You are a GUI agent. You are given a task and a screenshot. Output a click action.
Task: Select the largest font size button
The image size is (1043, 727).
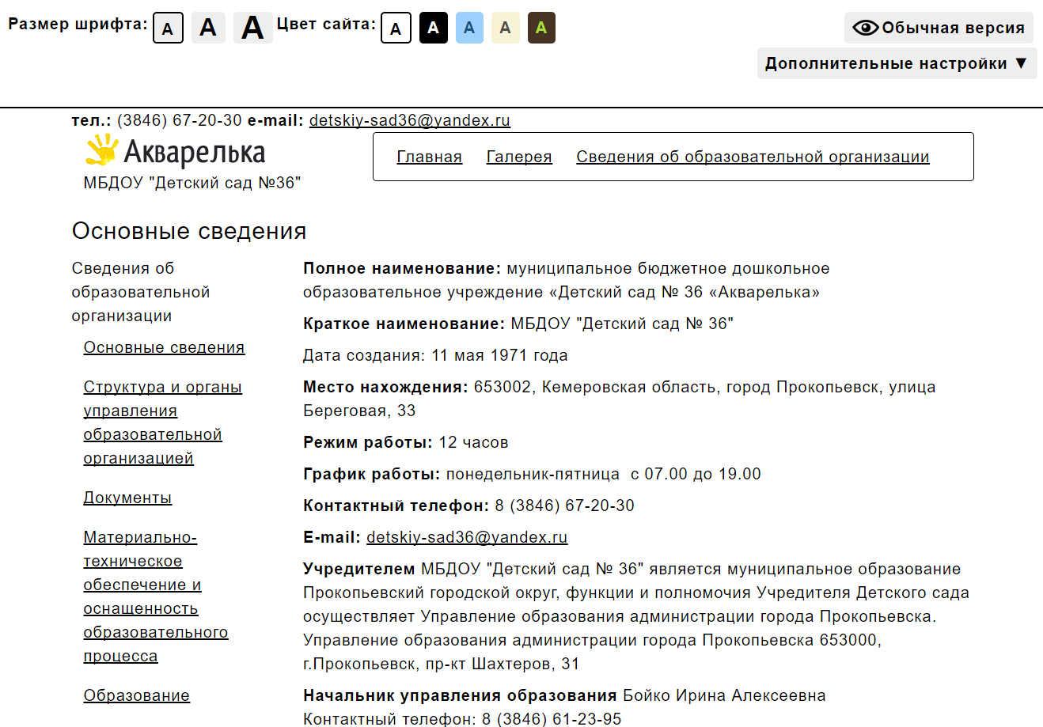click(252, 28)
